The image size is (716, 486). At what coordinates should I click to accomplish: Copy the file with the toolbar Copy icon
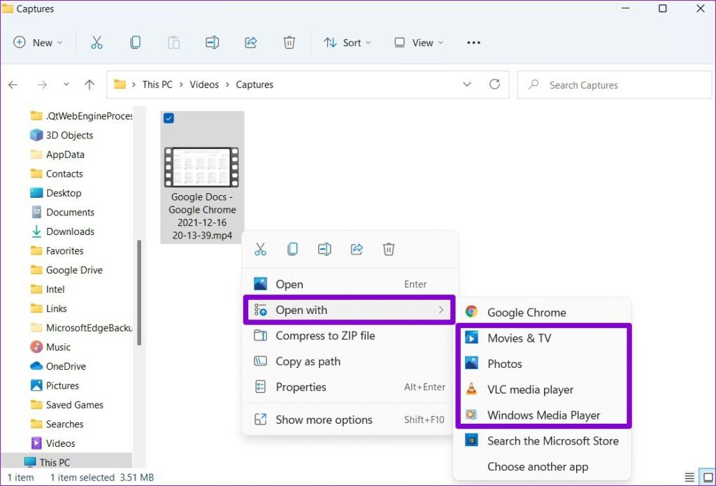134,42
